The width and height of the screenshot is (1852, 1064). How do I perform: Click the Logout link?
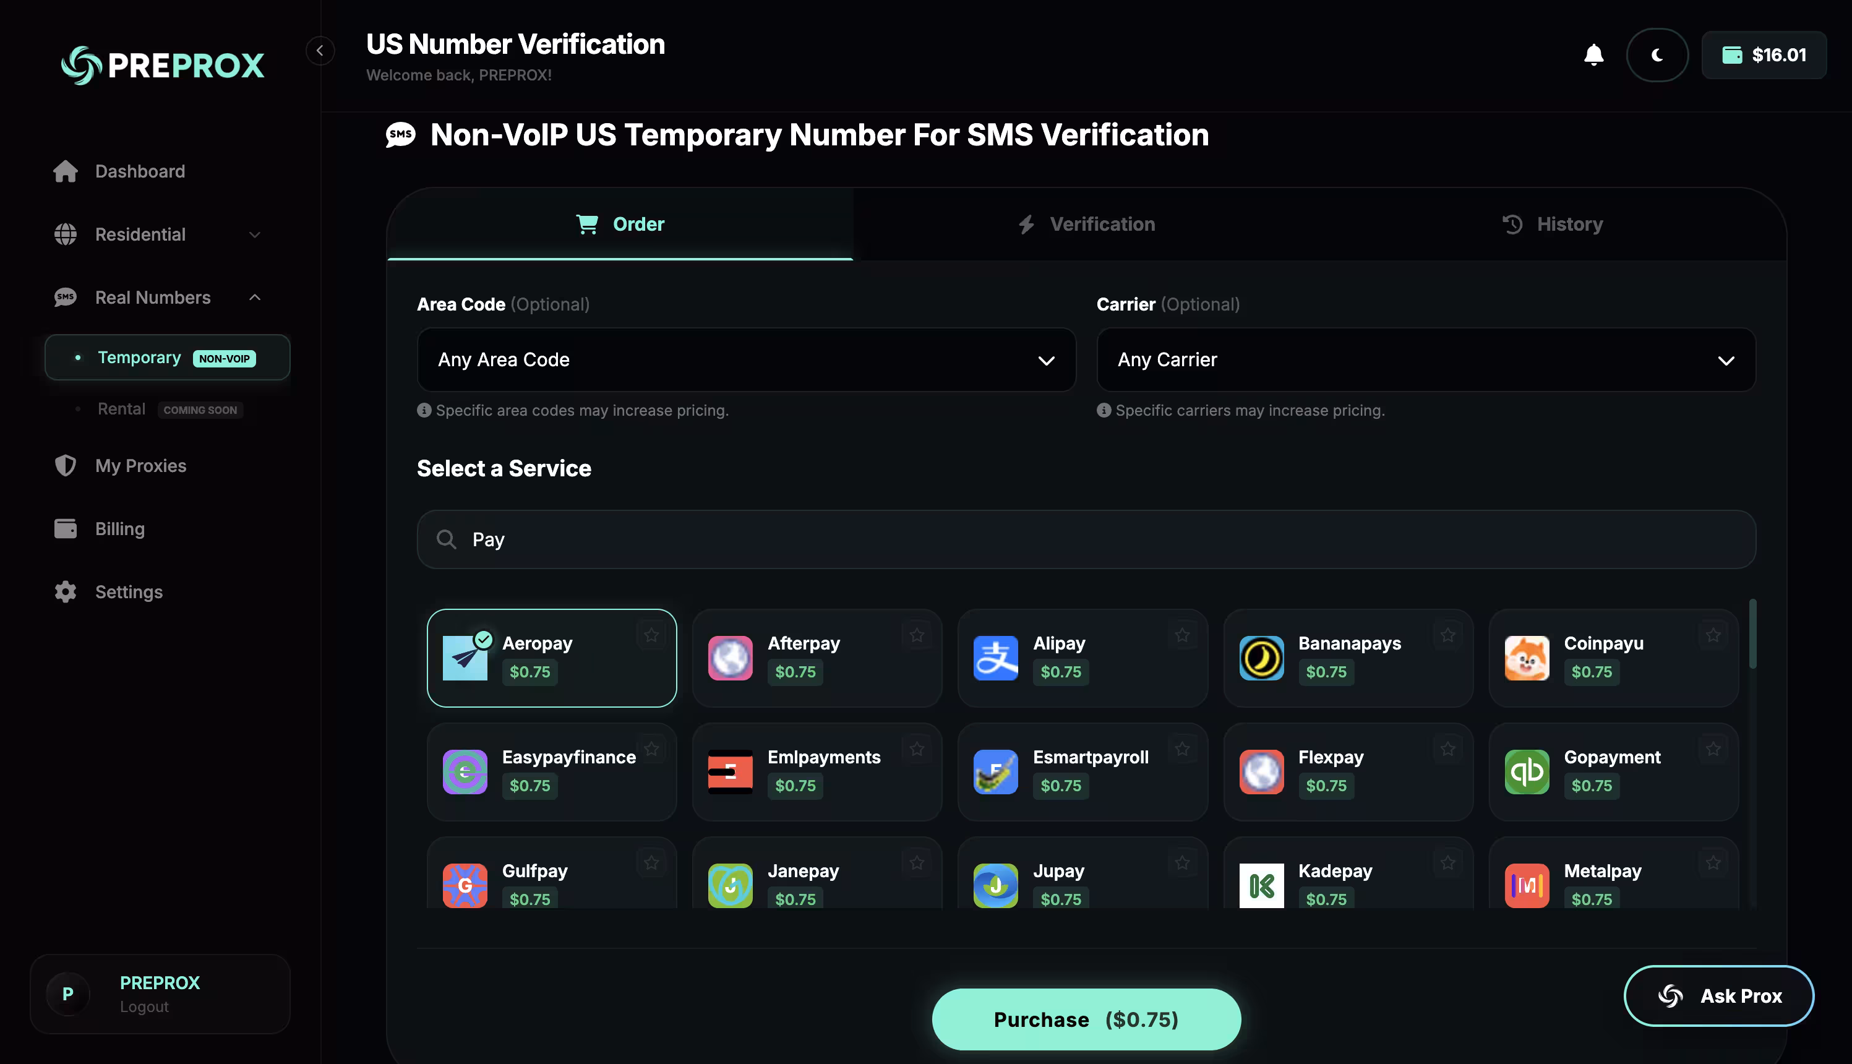point(144,1006)
